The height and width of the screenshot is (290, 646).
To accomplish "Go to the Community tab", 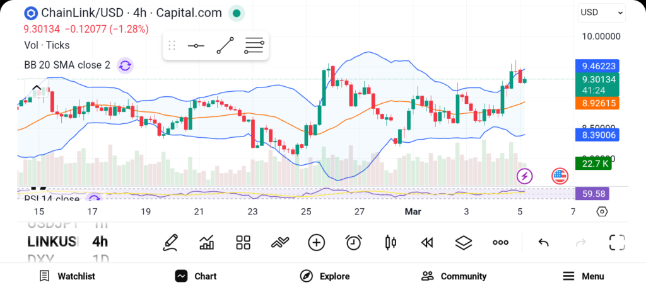I will point(454,276).
